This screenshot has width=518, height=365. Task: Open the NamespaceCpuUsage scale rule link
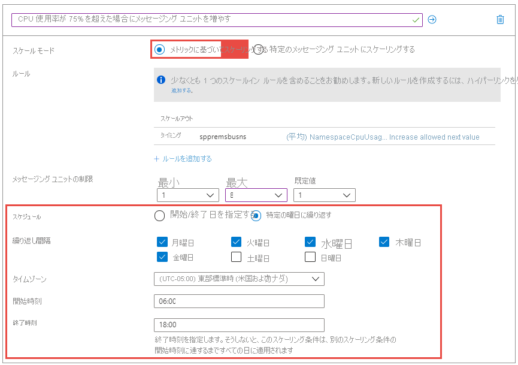[x=383, y=137]
